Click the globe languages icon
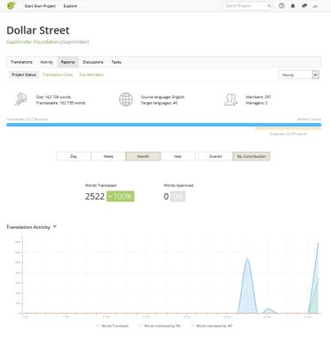The image size is (331, 337). tap(126, 99)
